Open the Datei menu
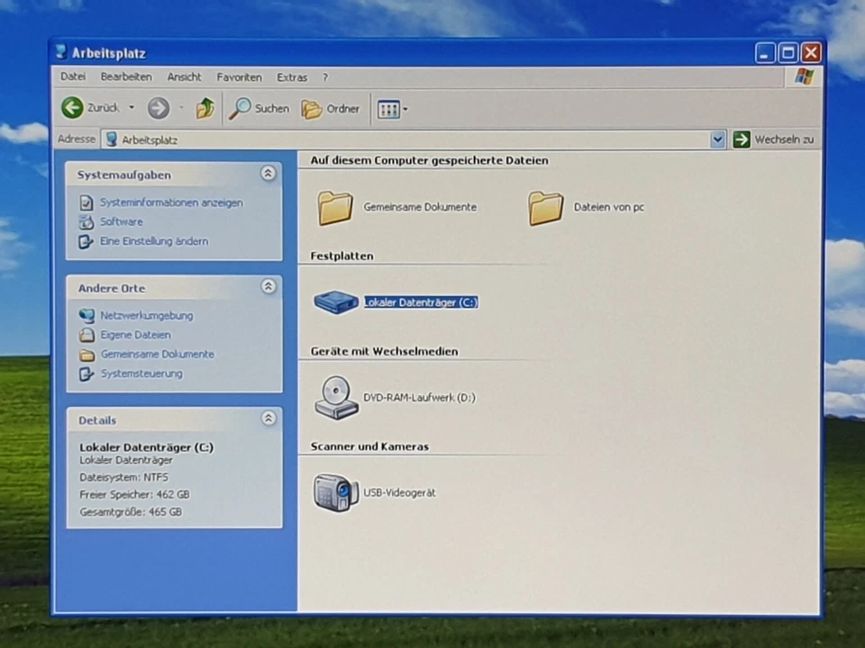This screenshot has width=865, height=648. point(73,77)
